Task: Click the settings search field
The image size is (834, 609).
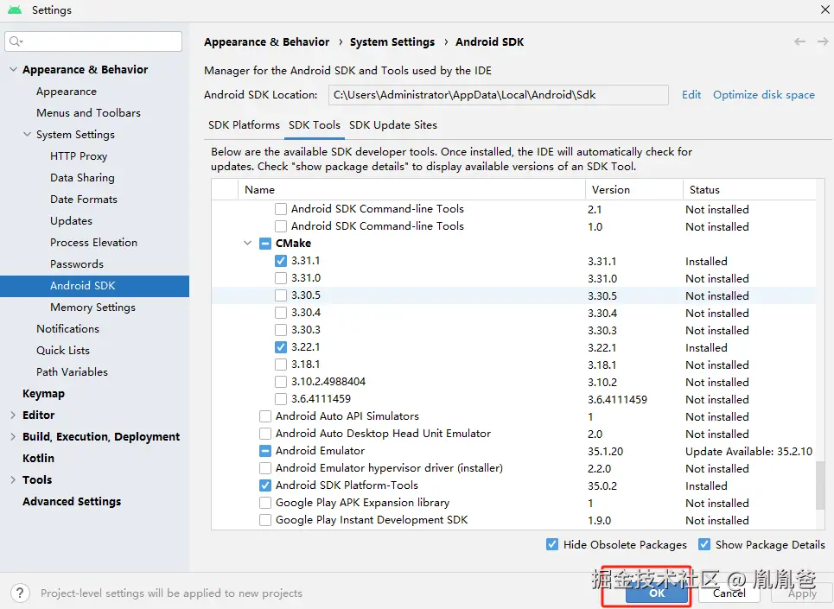Action: point(93,41)
